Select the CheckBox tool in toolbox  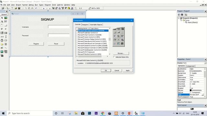[2, 29]
